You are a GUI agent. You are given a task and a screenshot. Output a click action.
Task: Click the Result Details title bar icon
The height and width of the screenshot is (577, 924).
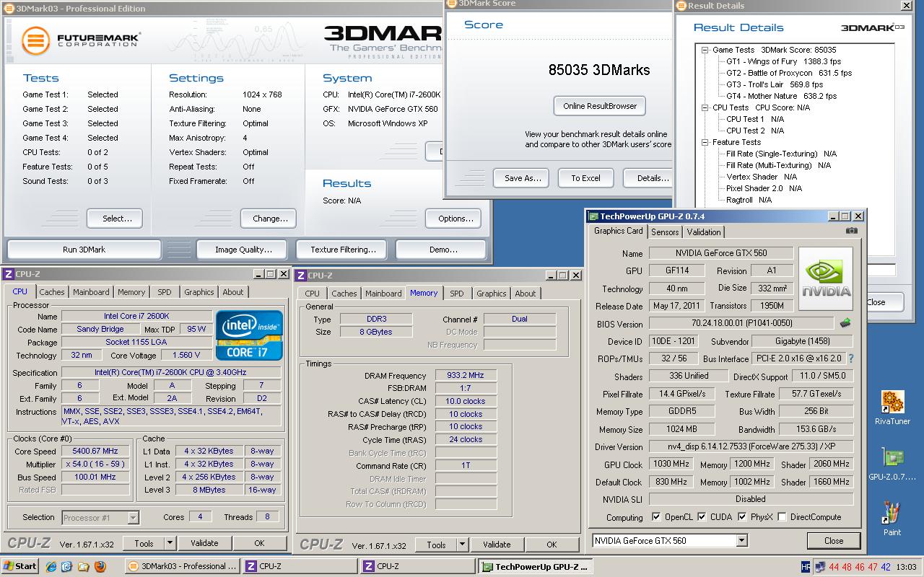pyautogui.click(x=681, y=6)
